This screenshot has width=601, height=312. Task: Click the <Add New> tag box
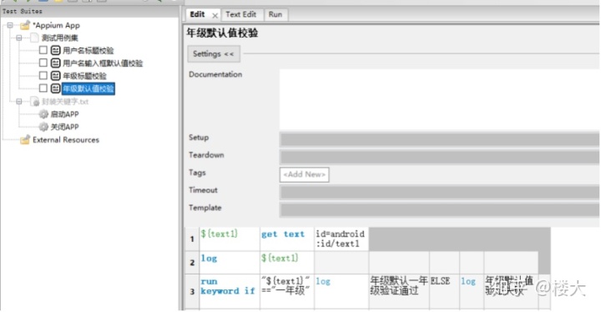click(x=305, y=174)
